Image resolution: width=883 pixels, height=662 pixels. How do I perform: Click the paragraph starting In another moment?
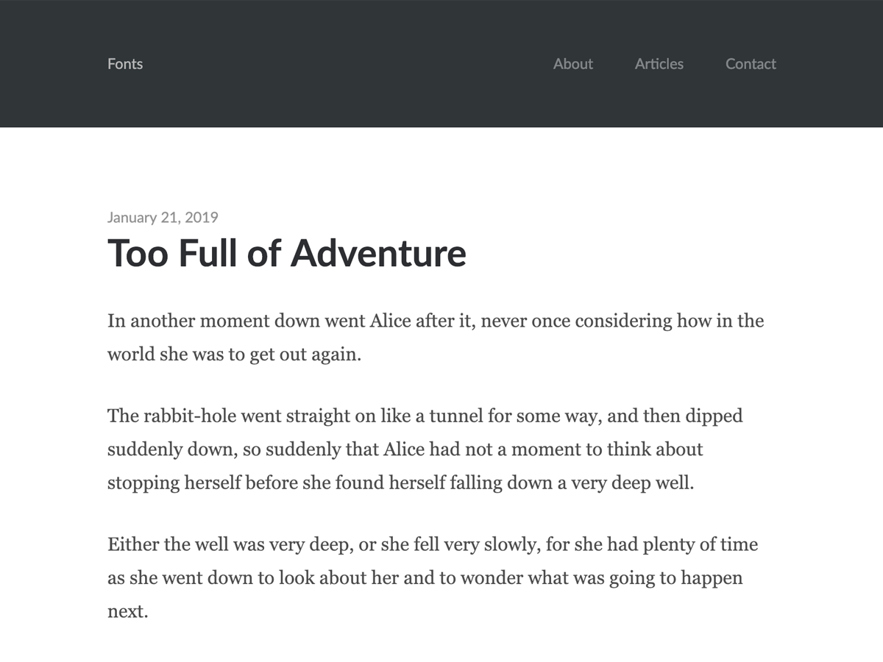[436, 338]
